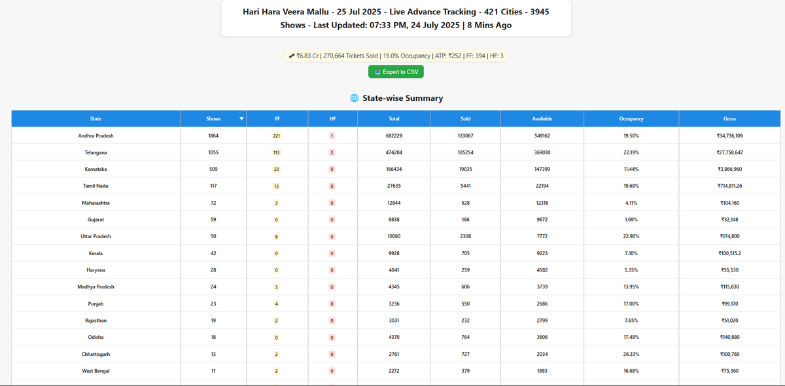
Task: Click the State column header
Action: tap(96, 119)
